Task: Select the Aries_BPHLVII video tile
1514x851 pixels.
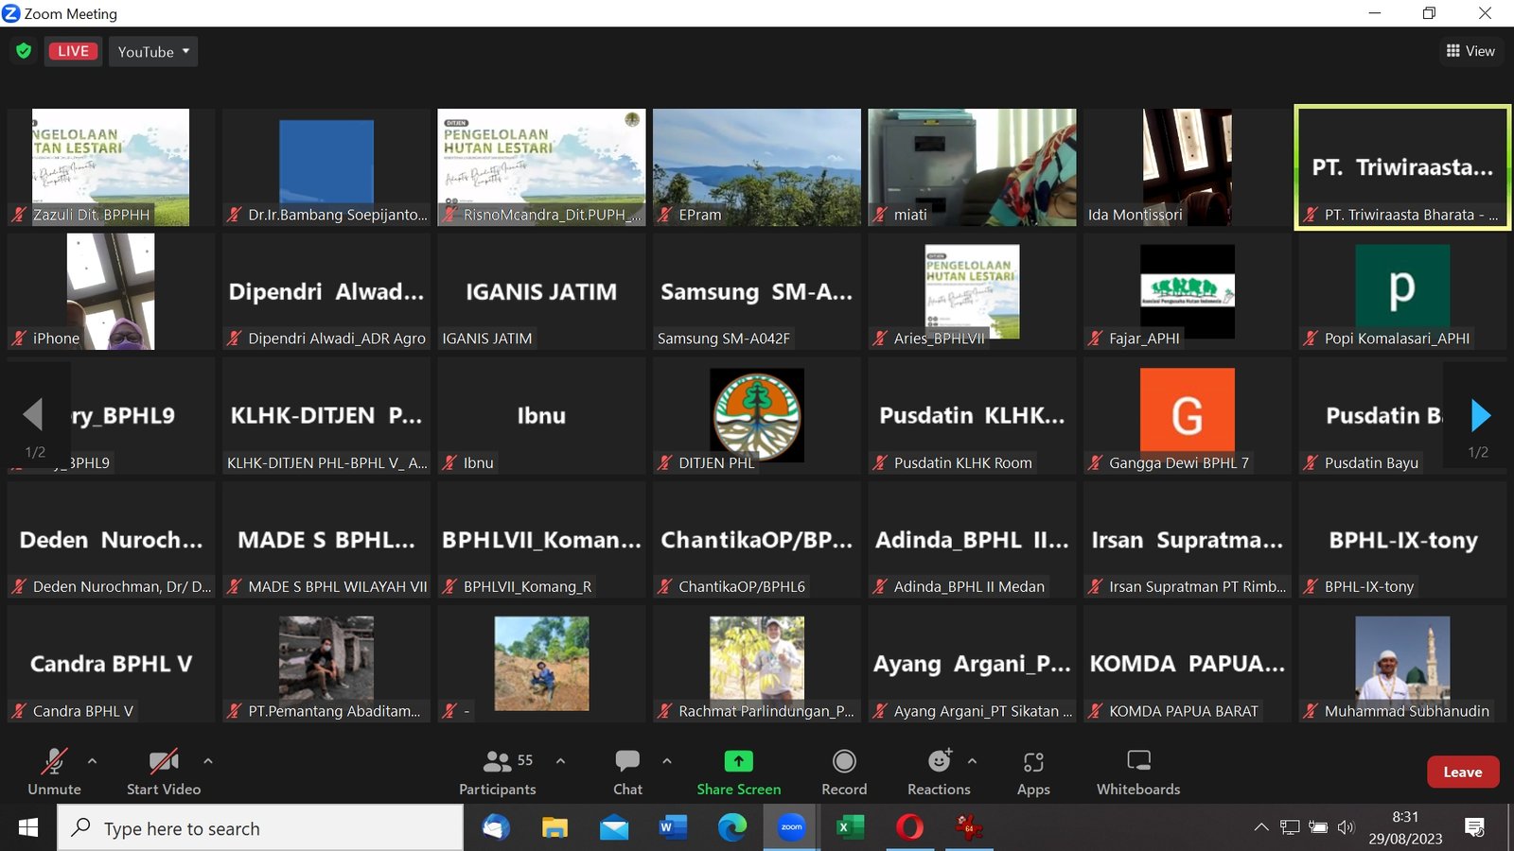Action: pos(972,291)
